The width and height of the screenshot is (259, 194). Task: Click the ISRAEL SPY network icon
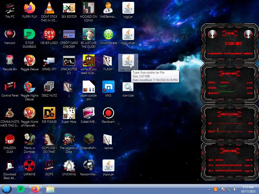pyautogui.click(x=49, y=61)
